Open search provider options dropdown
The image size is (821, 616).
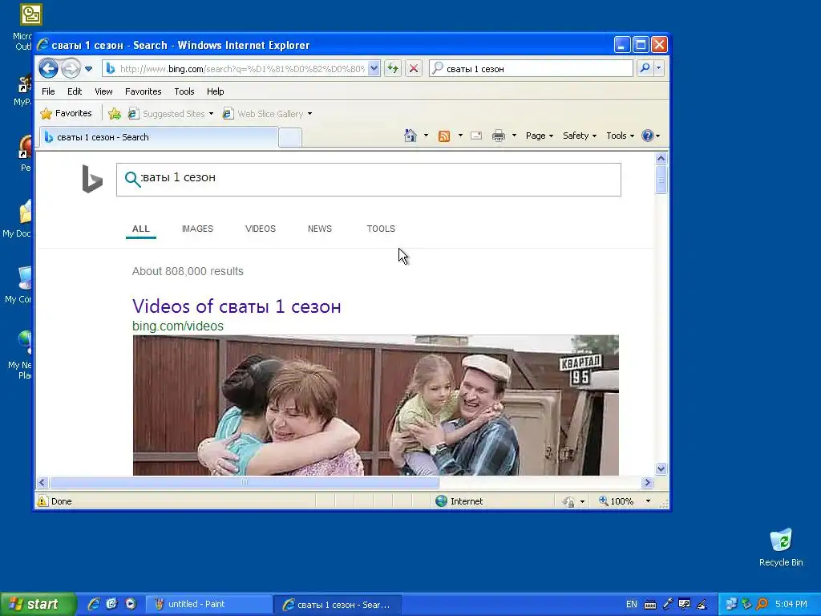coord(659,68)
